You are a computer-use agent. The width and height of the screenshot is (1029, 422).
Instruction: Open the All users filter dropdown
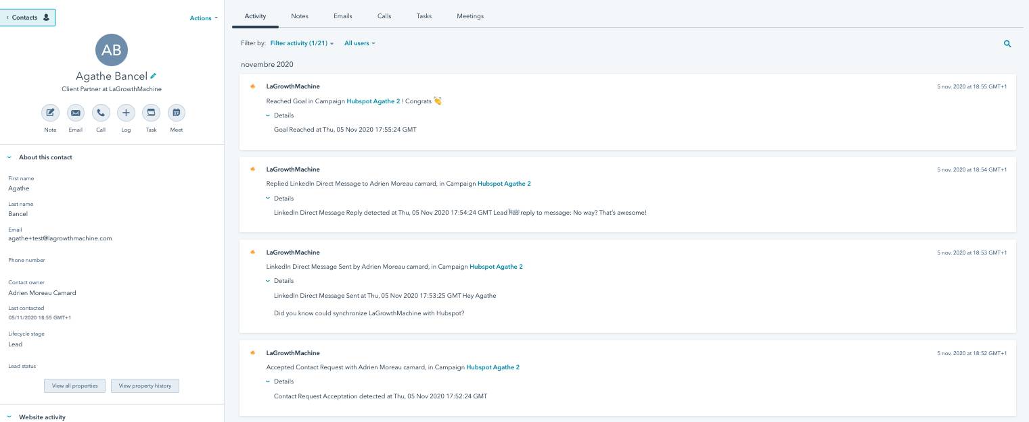pos(359,43)
